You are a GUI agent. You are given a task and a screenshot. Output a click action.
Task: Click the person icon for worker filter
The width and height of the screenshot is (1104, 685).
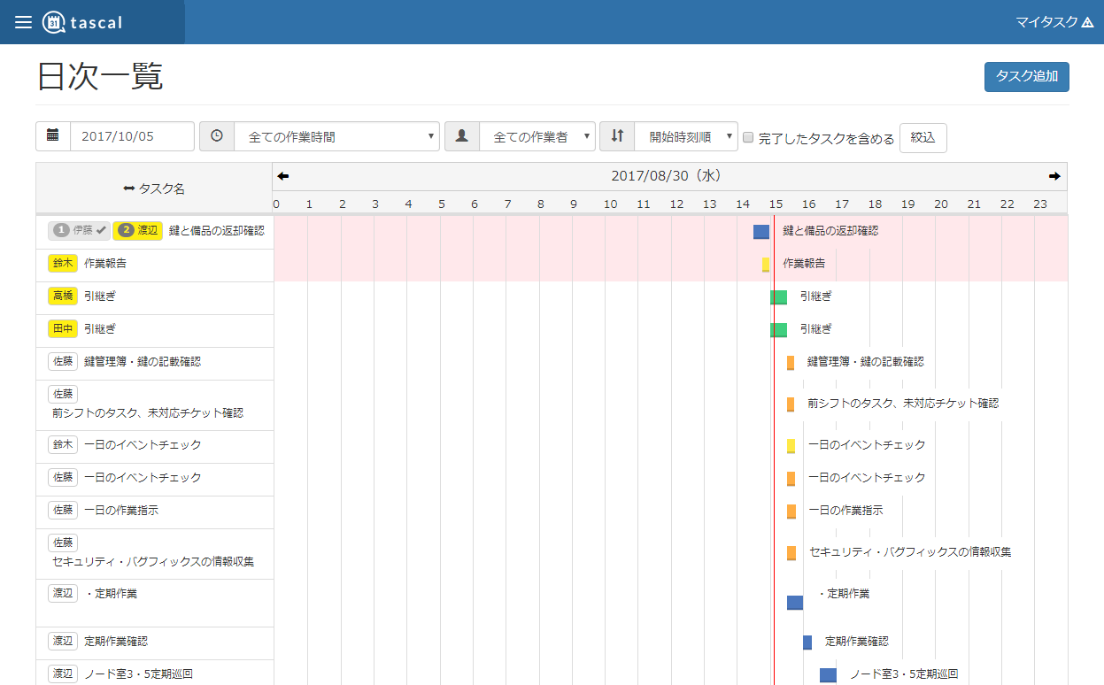pyautogui.click(x=462, y=136)
